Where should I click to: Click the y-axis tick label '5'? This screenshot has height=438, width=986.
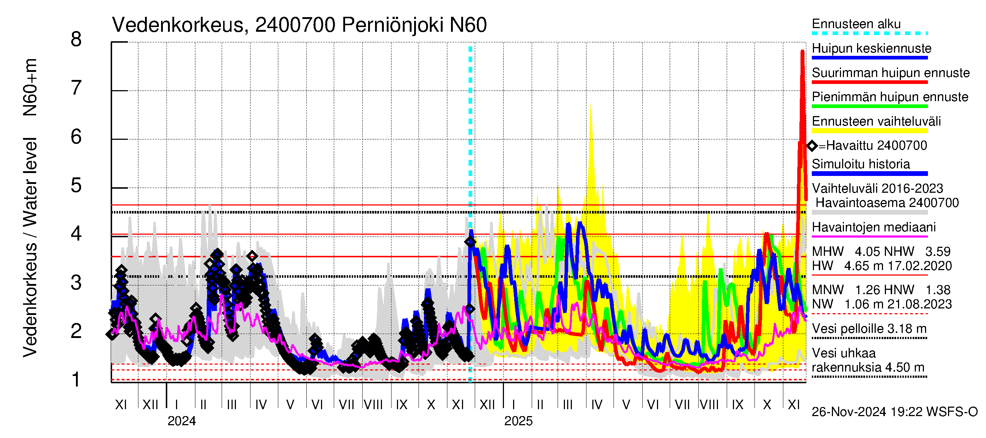click(76, 185)
